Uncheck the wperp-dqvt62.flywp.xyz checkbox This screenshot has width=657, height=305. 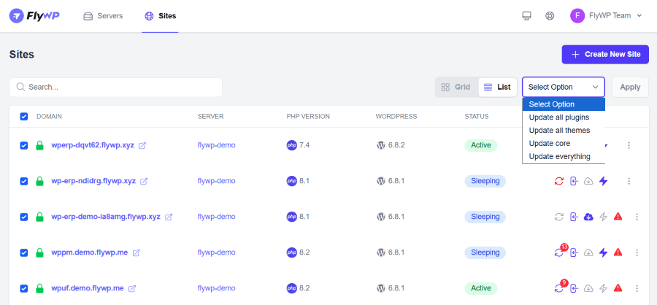(24, 145)
